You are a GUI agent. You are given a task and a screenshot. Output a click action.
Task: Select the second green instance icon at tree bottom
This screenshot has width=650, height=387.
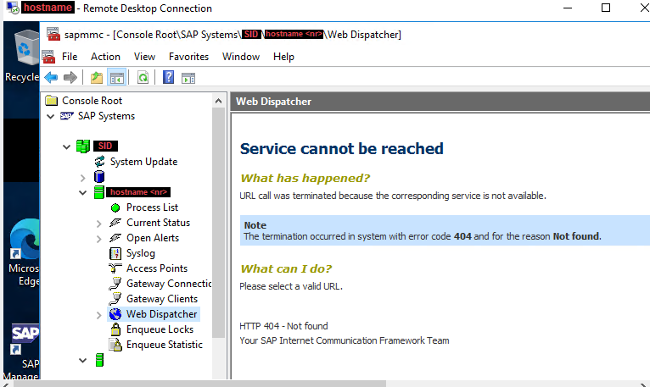(x=99, y=360)
